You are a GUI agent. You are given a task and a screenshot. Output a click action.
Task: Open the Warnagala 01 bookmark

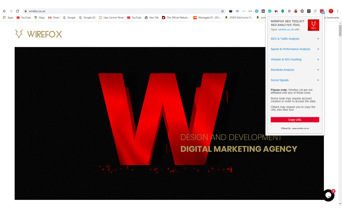[207, 18]
